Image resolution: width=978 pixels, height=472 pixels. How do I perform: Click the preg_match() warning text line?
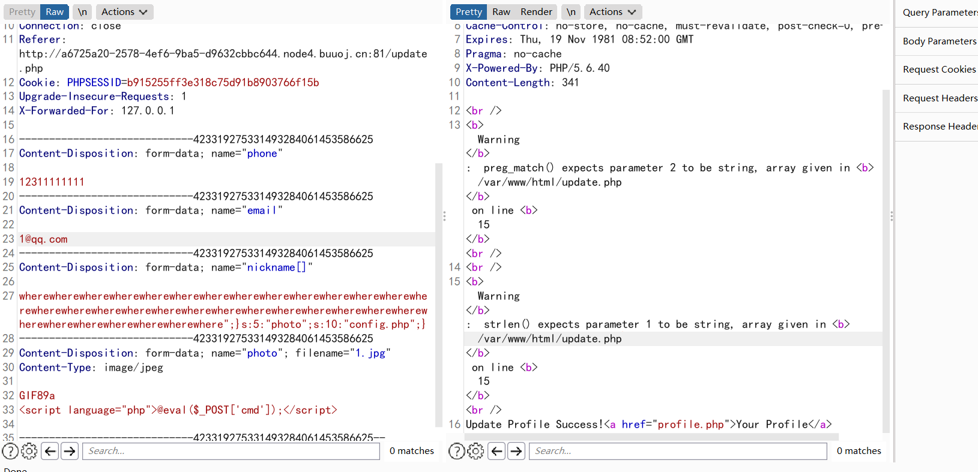[670, 168]
